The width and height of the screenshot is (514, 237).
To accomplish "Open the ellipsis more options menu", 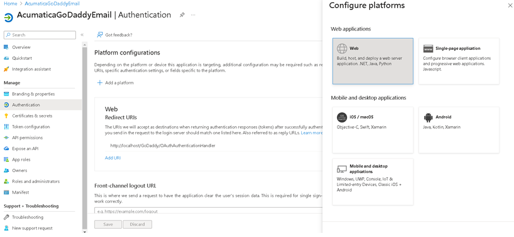I will click(193, 15).
